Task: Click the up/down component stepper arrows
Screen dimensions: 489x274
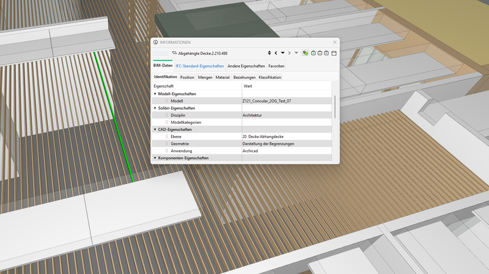Action: 270,53
